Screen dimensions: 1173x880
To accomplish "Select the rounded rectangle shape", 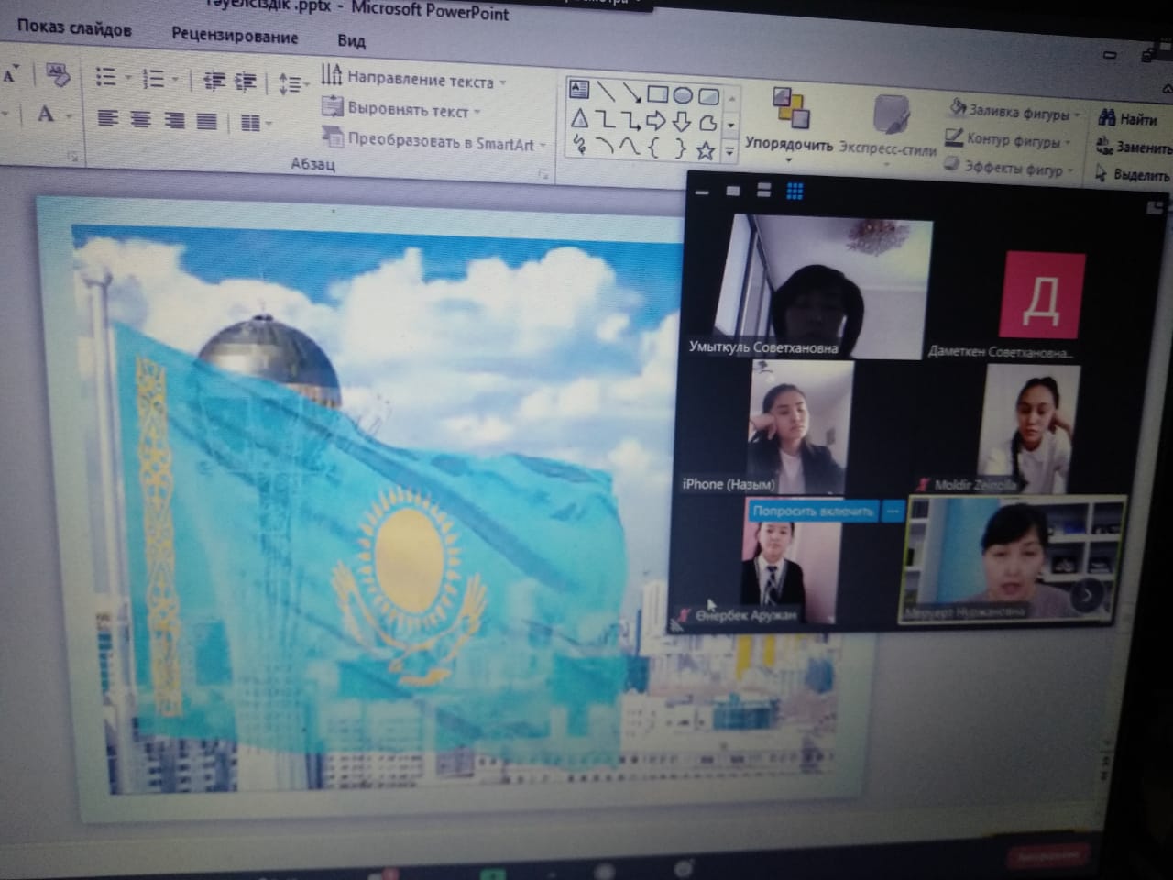I will click(x=707, y=95).
